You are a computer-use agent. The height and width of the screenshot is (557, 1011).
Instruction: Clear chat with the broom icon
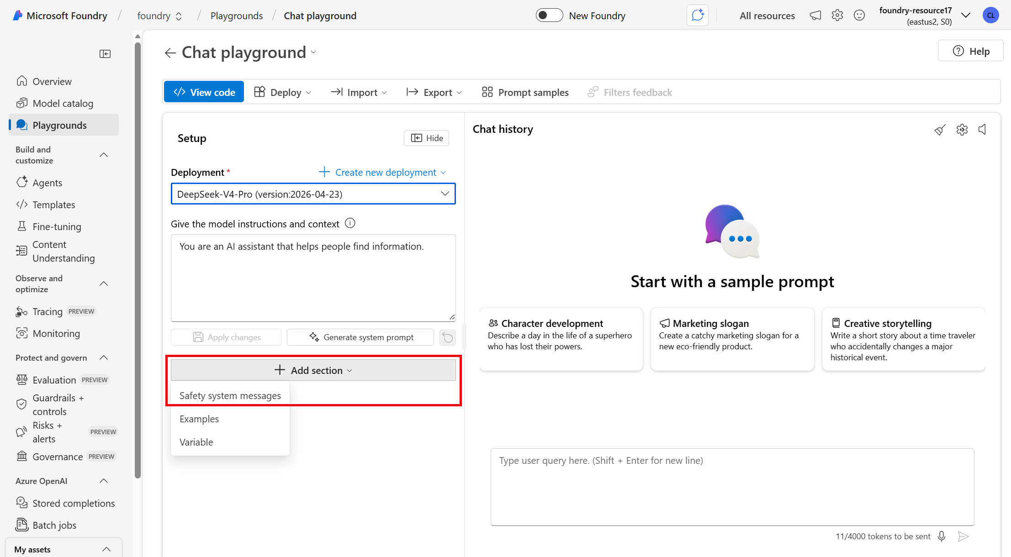940,130
